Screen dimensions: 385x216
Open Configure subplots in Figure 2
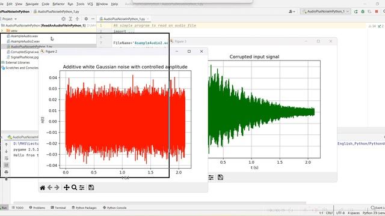pyautogui.click(x=82, y=188)
